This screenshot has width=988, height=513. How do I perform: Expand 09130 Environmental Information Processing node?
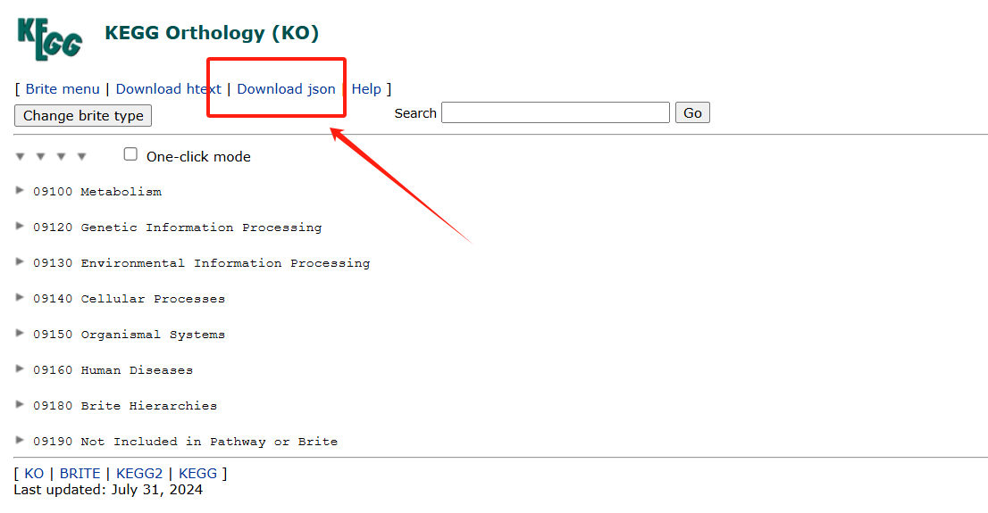click(20, 261)
